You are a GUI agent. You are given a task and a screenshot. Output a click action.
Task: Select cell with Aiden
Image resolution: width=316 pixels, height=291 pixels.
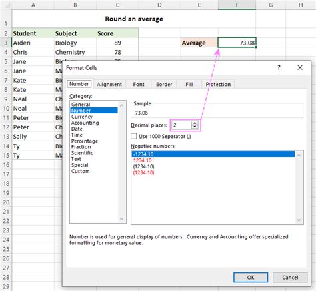[33, 43]
